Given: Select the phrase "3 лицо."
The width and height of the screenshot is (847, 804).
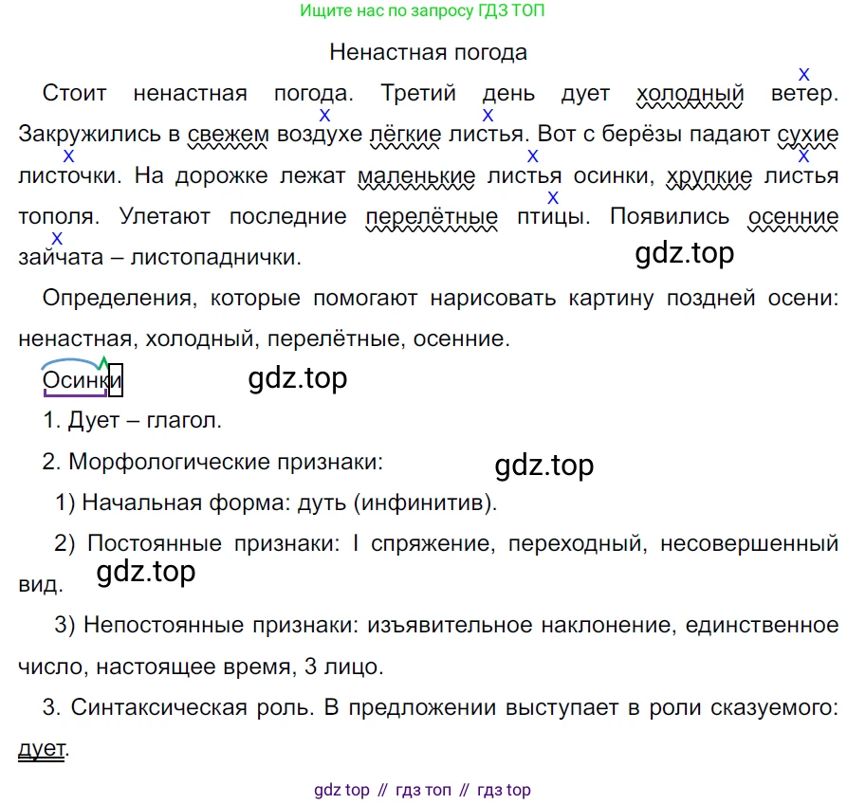Looking at the screenshot, I should click(344, 667).
